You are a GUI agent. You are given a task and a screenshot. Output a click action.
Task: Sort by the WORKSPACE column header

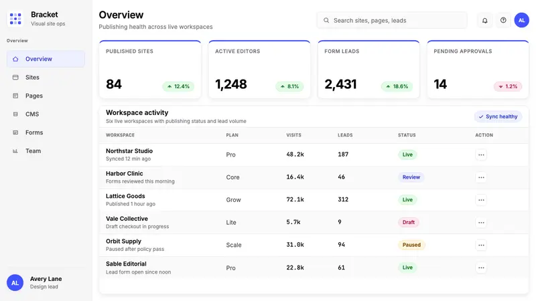(120, 135)
